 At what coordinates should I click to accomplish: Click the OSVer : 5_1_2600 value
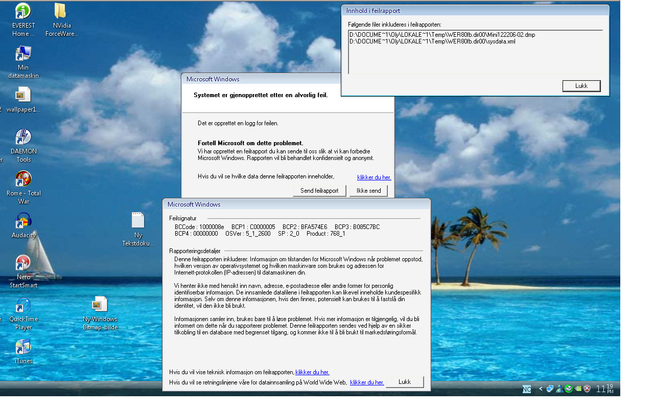(248, 234)
